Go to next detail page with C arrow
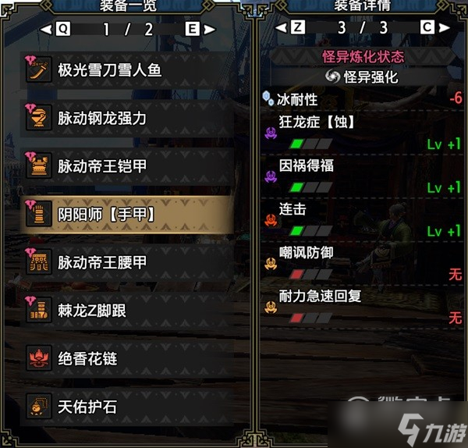 [435, 27]
